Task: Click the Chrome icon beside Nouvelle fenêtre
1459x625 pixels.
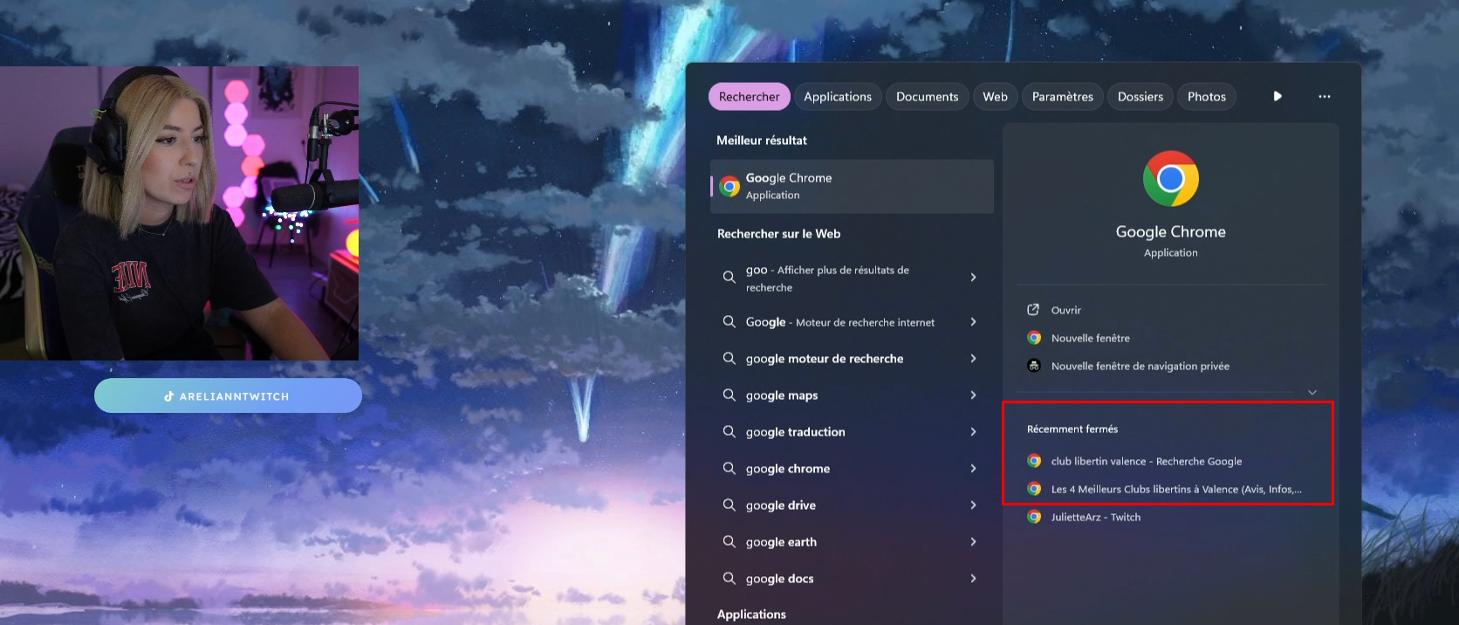Action: [1034, 338]
